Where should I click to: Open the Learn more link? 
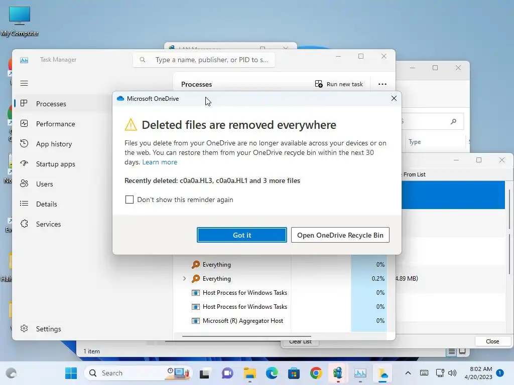160,162
